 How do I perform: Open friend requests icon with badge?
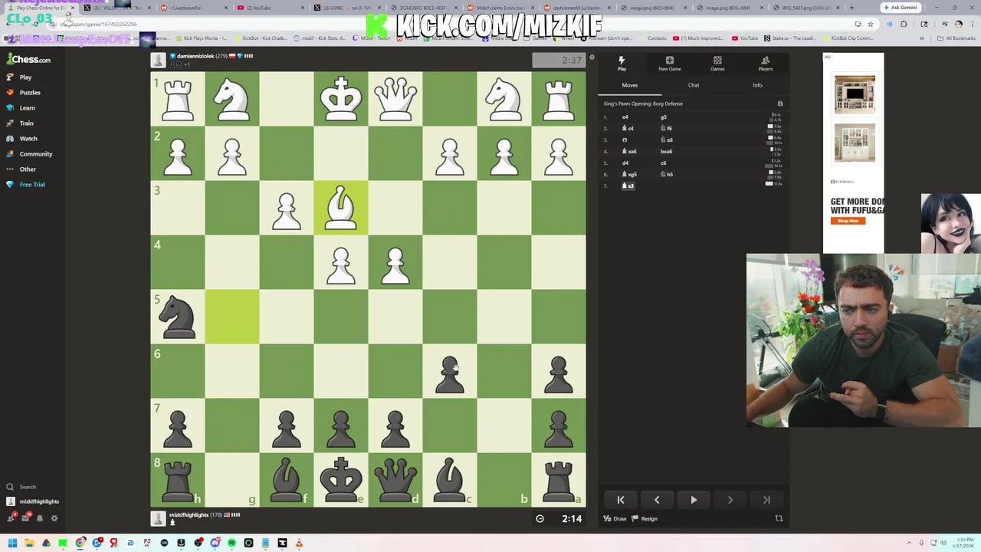pos(11,518)
